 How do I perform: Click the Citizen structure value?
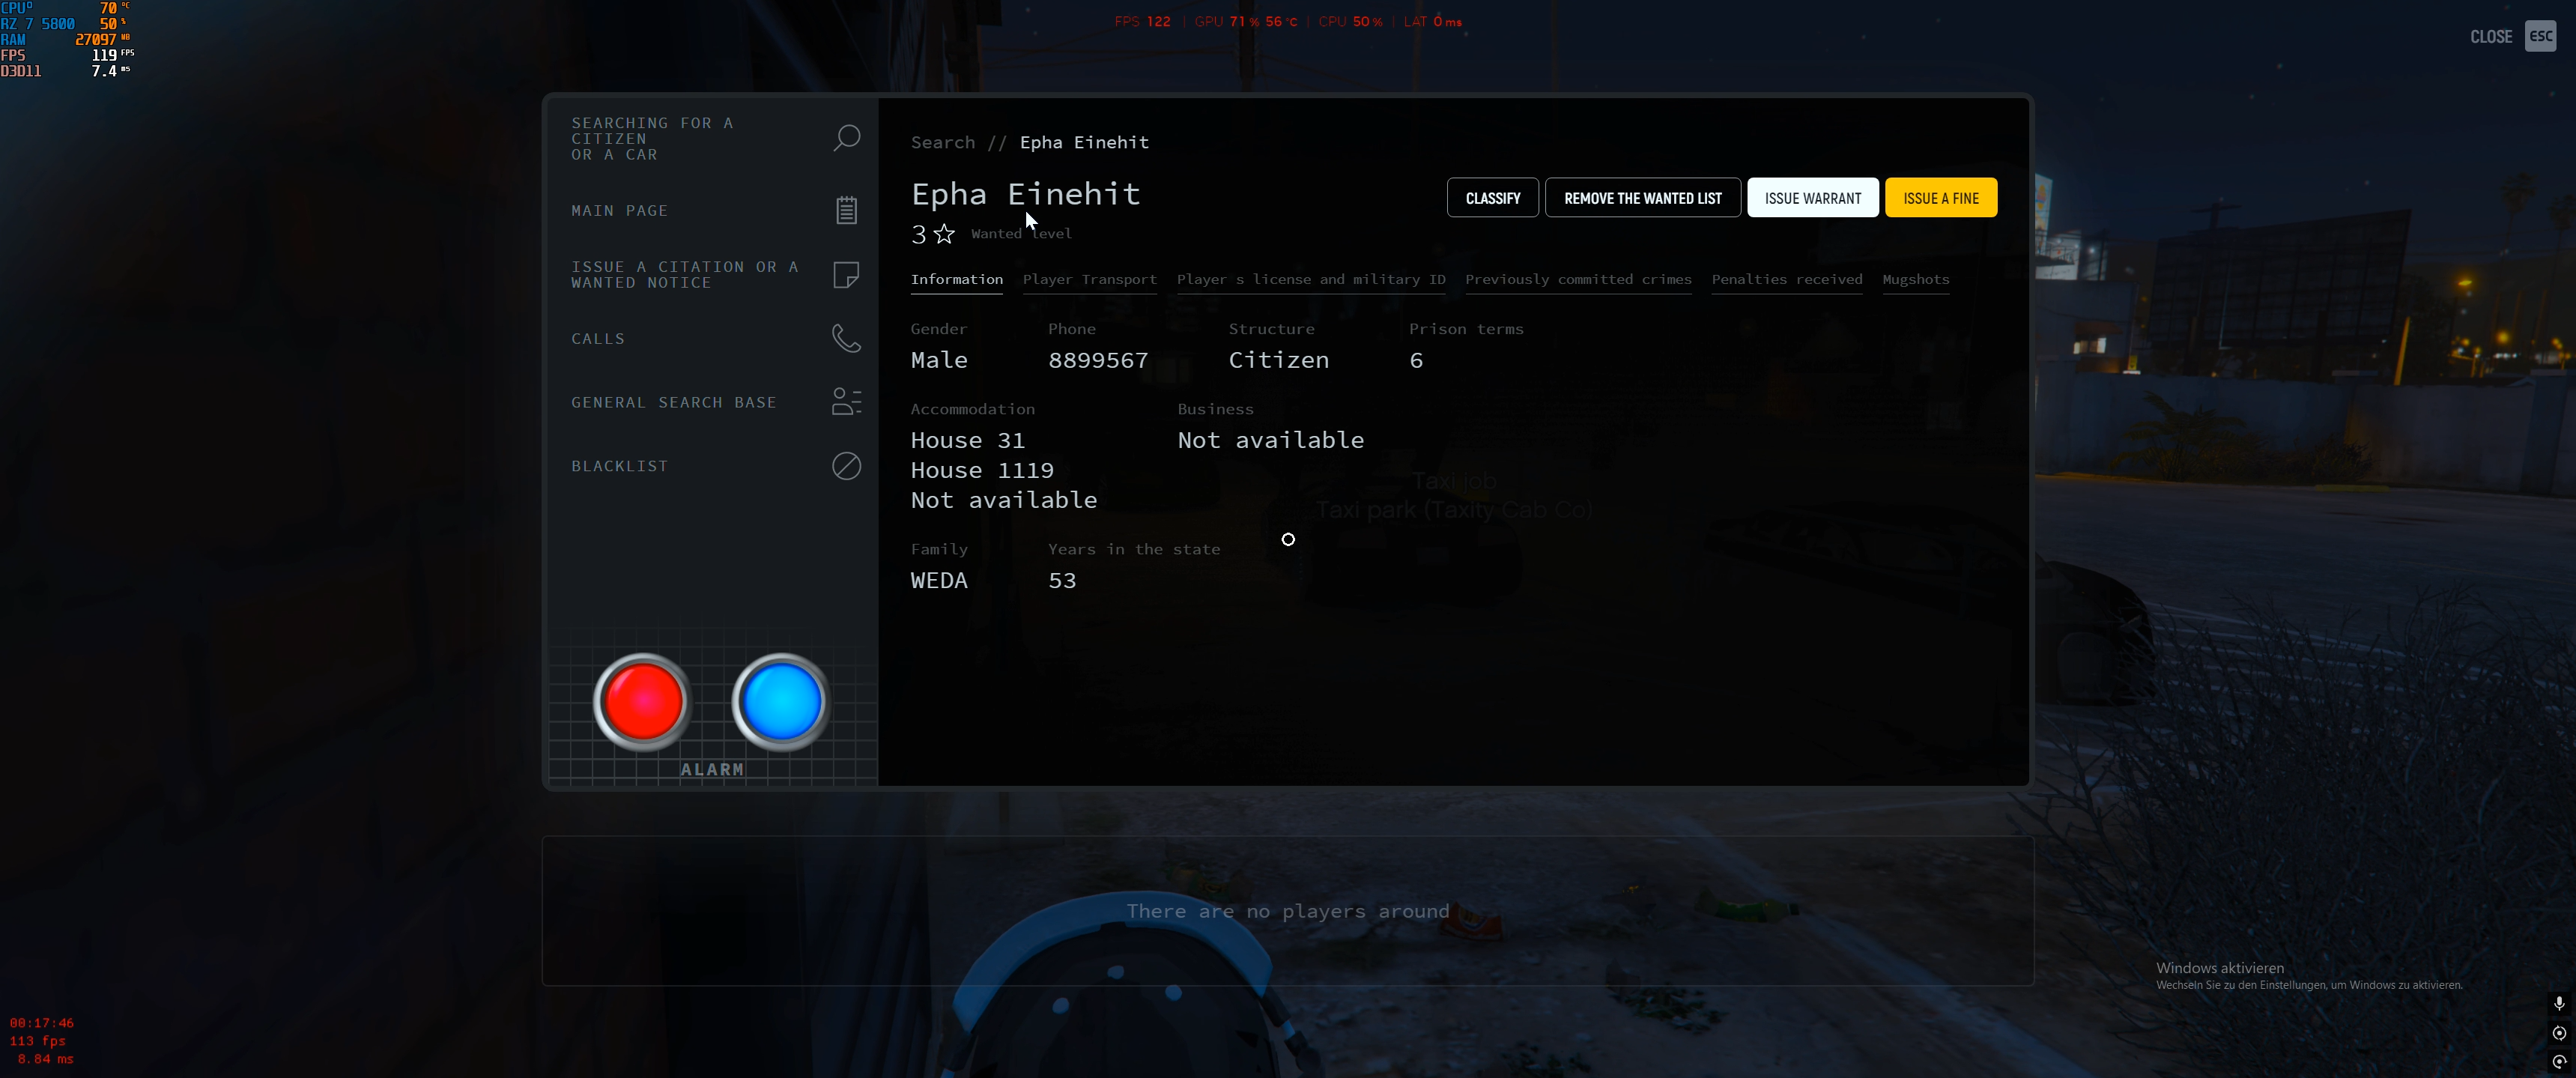[1278, 361]
